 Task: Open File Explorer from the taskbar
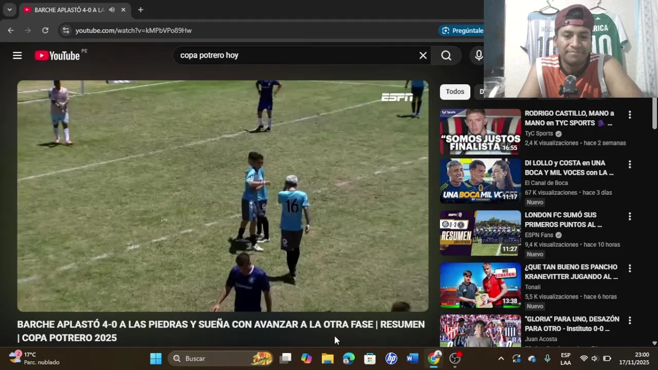coord(327,358)
